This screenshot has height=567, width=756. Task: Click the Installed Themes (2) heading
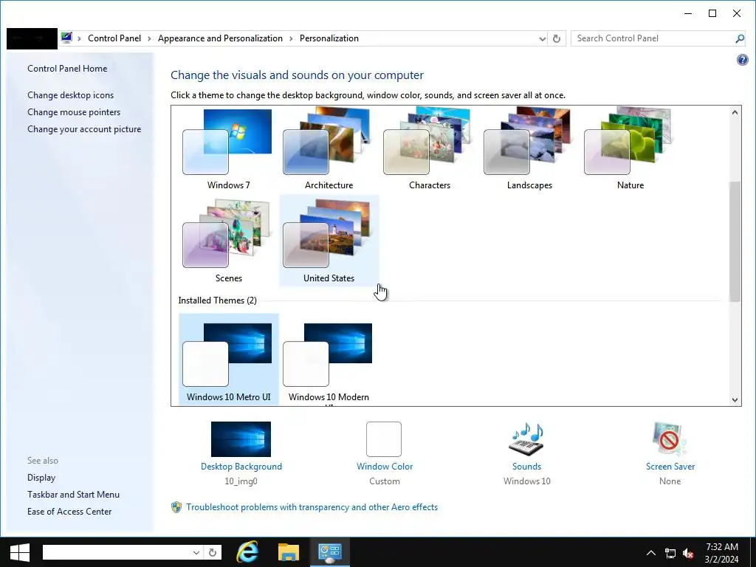(218, 300)
